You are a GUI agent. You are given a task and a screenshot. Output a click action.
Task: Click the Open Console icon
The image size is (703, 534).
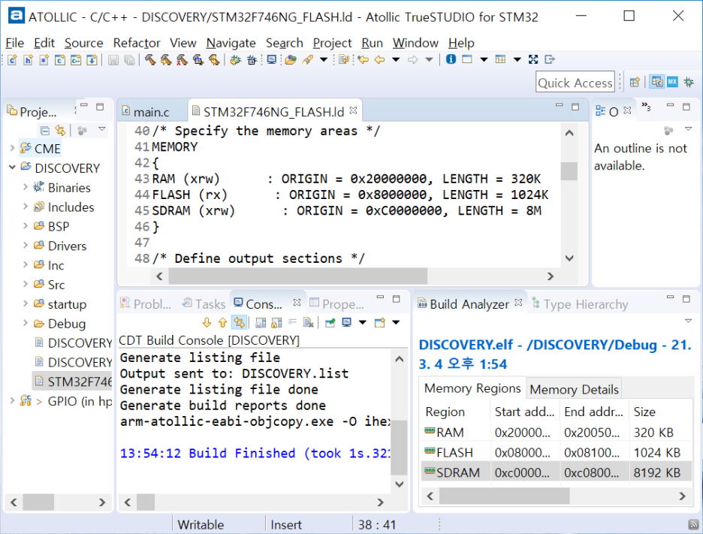[x=380, y=322]
